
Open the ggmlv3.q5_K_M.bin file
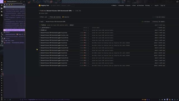pyautogui.click(x=55, y=58)
